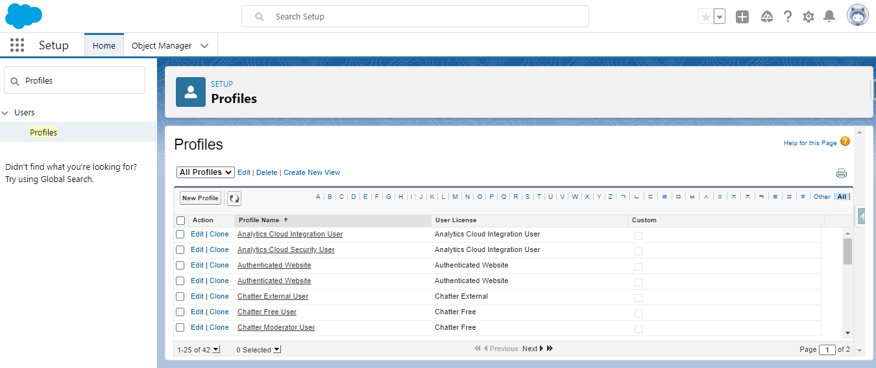Click the Search Setup input field
The width and height of the screenshot is (876, 368).
415,17
